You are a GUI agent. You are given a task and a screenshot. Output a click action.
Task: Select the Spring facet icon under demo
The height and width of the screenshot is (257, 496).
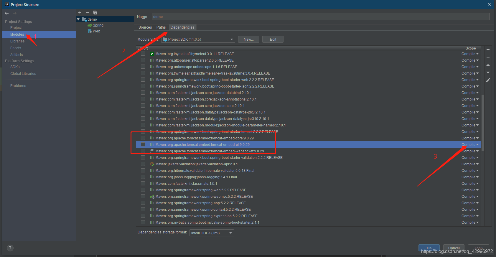[90, 25]
